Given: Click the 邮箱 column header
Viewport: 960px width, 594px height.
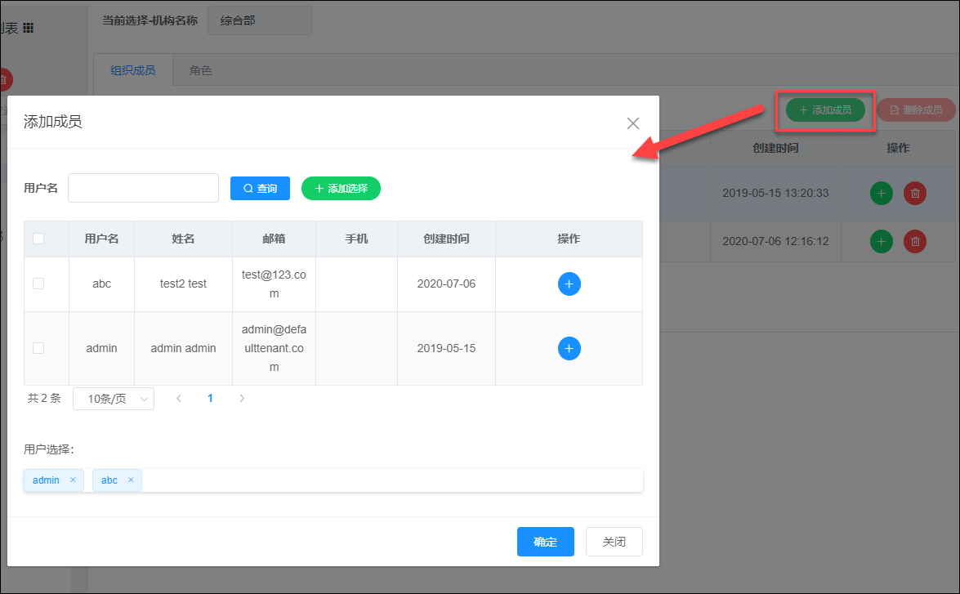Looking at the screenshot, I should [274, 239].
